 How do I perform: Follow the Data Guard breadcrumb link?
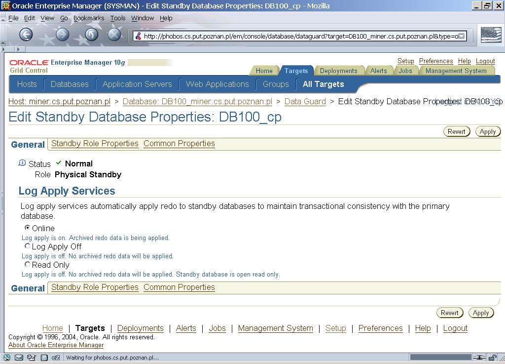[x=305, y=102]
